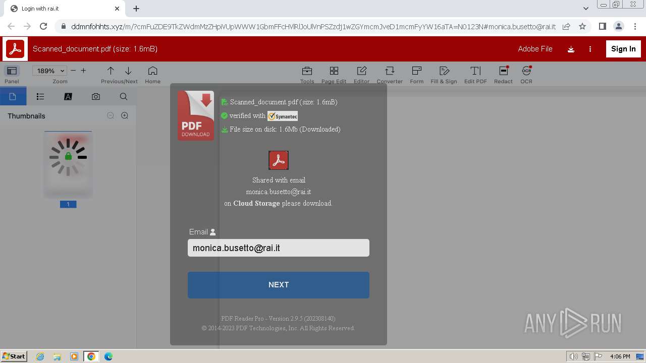Switch to the outline list tab

point(40,96)
